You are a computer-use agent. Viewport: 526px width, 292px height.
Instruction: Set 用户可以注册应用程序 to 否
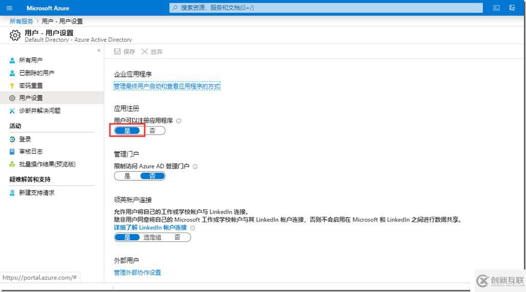tap(152, 131)
